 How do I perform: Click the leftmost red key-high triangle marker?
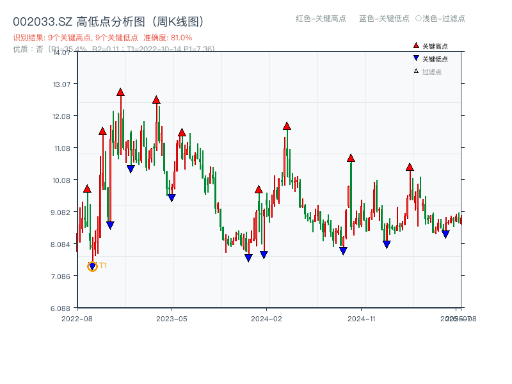pos(87,188)
